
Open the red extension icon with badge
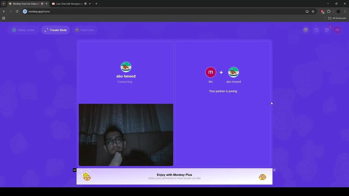323,11
